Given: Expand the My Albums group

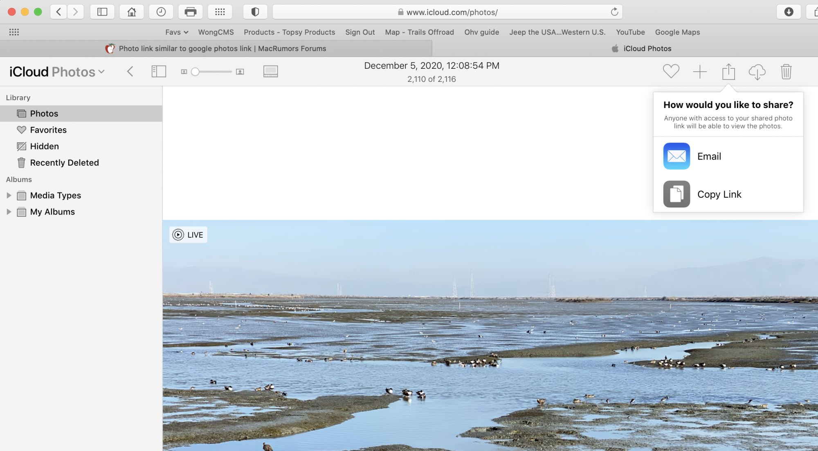Looking at the screenshot, I should [9, 212].
